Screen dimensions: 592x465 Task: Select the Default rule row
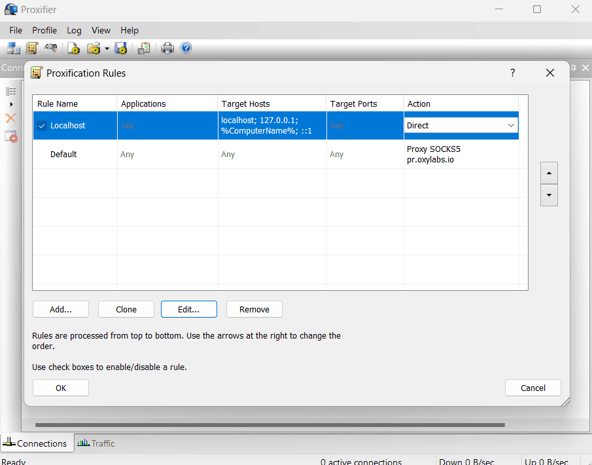(275, 155)
